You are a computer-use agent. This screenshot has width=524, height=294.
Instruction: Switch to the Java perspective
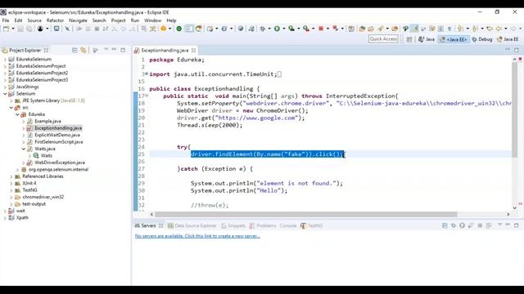coord(427,39)
